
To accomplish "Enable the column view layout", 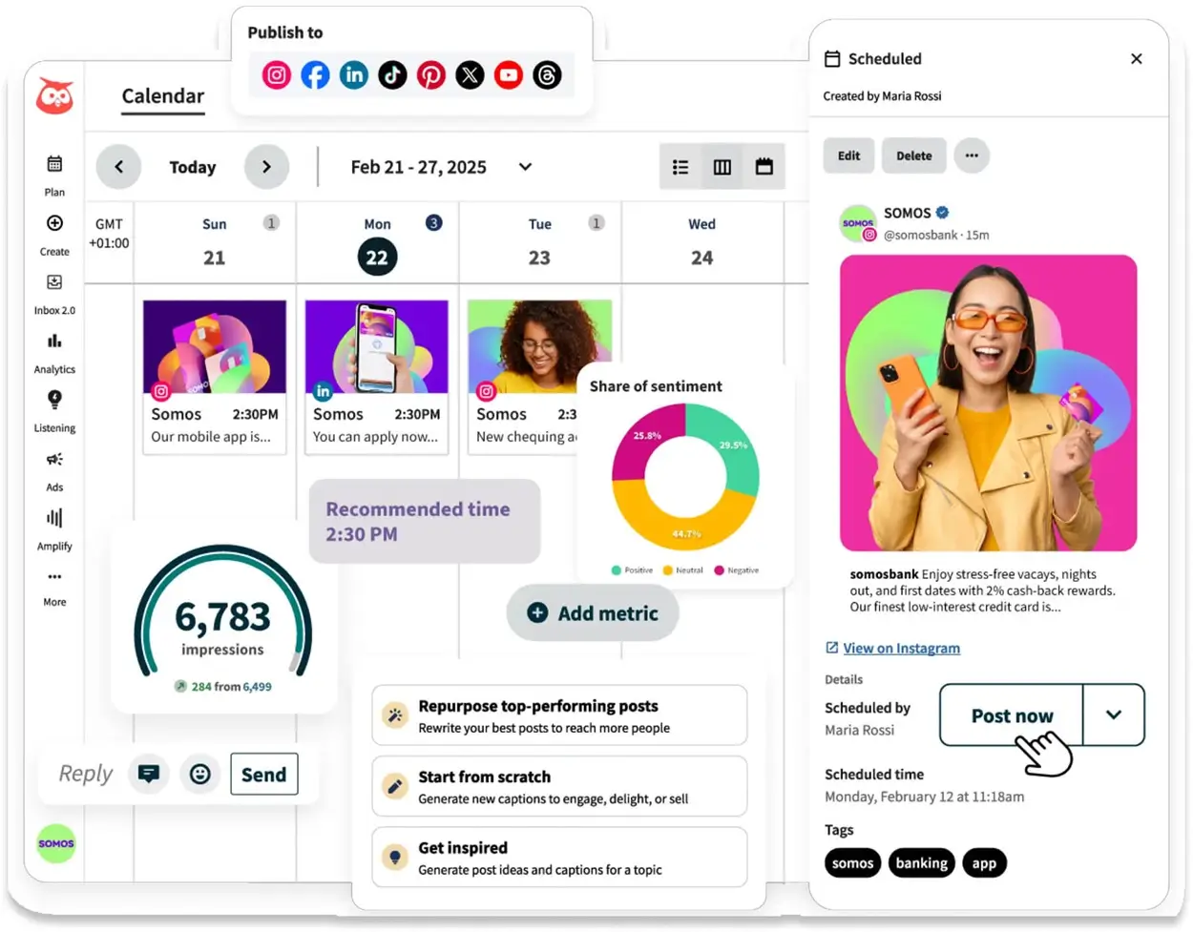I will [x=722, y=166].
